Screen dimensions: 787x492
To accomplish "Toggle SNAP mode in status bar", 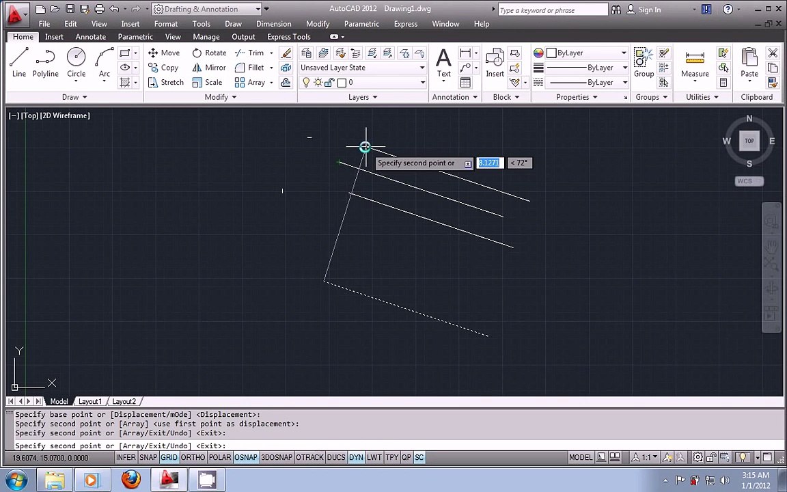I will [x=148, y=457].
